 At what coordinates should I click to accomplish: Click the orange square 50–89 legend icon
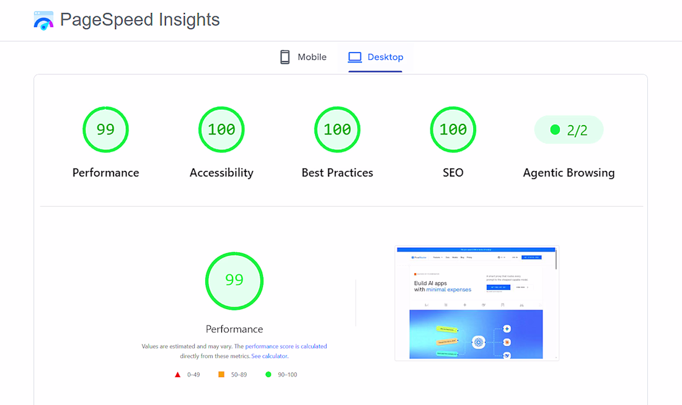click(221, 374)
